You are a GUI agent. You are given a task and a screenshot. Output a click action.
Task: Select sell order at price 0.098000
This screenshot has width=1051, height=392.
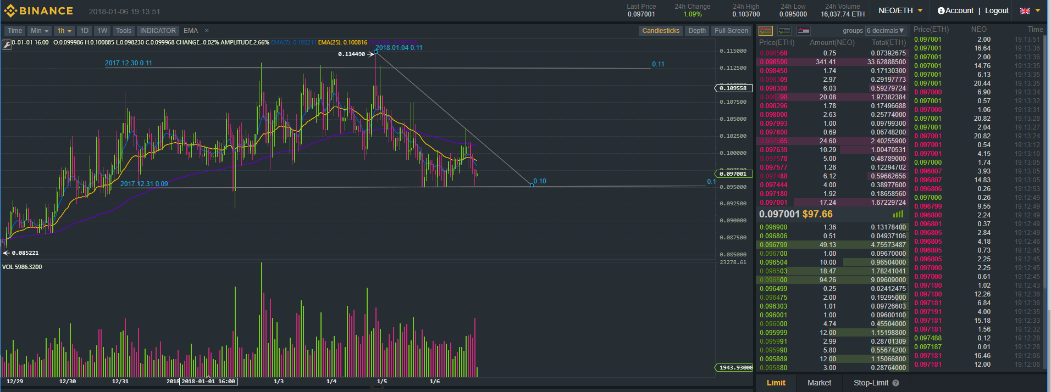pyautogui.click(x=832, y=115)
